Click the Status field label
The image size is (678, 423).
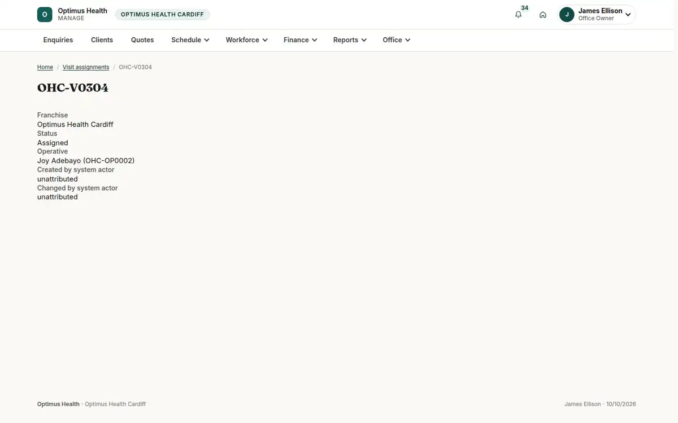pyautogui.click(x=47, y=134)
